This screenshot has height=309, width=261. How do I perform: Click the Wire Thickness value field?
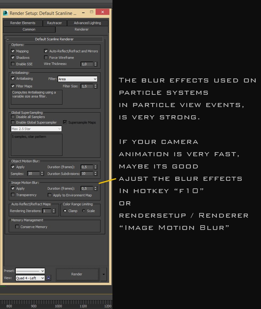click(x=87, y=64)
